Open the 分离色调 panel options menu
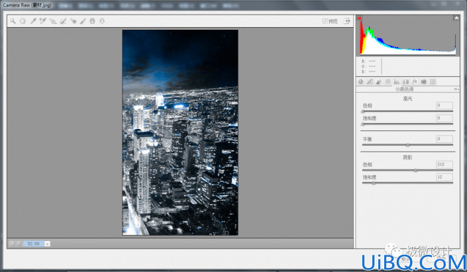Viewport: 467px width, 272px height. [456, 89]
